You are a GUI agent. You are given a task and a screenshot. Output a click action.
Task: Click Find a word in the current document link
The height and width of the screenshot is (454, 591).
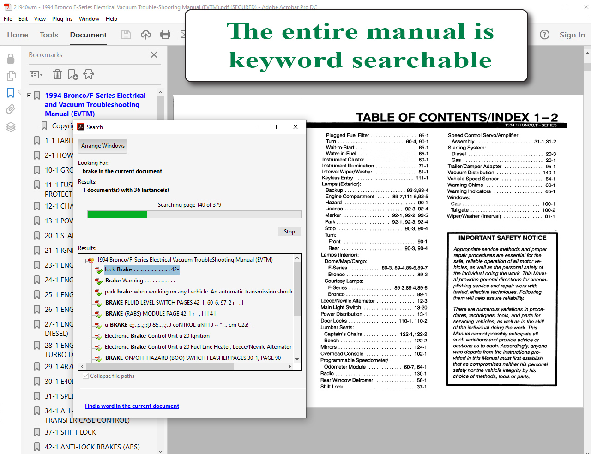(132, 406)
